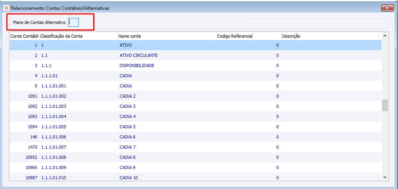
Task: Close the Relacionamento Contas Contábeis window
Action: tap(387, 8)
